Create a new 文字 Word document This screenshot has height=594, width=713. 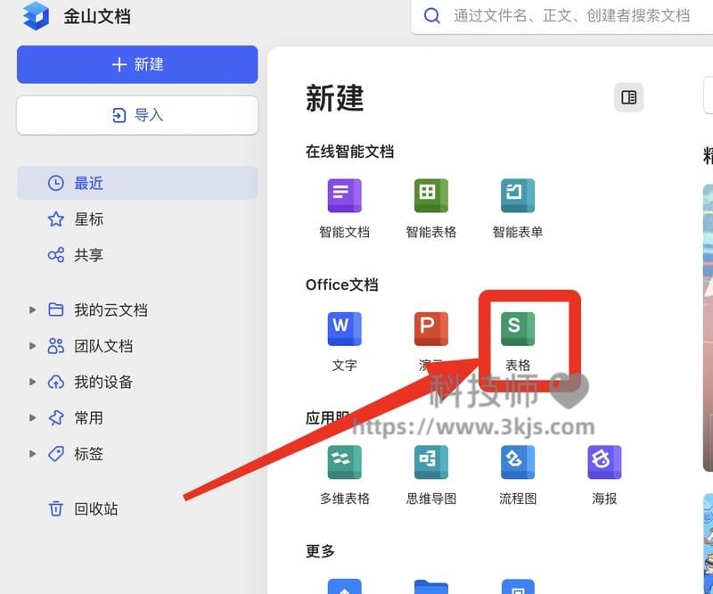click(344, 342)
